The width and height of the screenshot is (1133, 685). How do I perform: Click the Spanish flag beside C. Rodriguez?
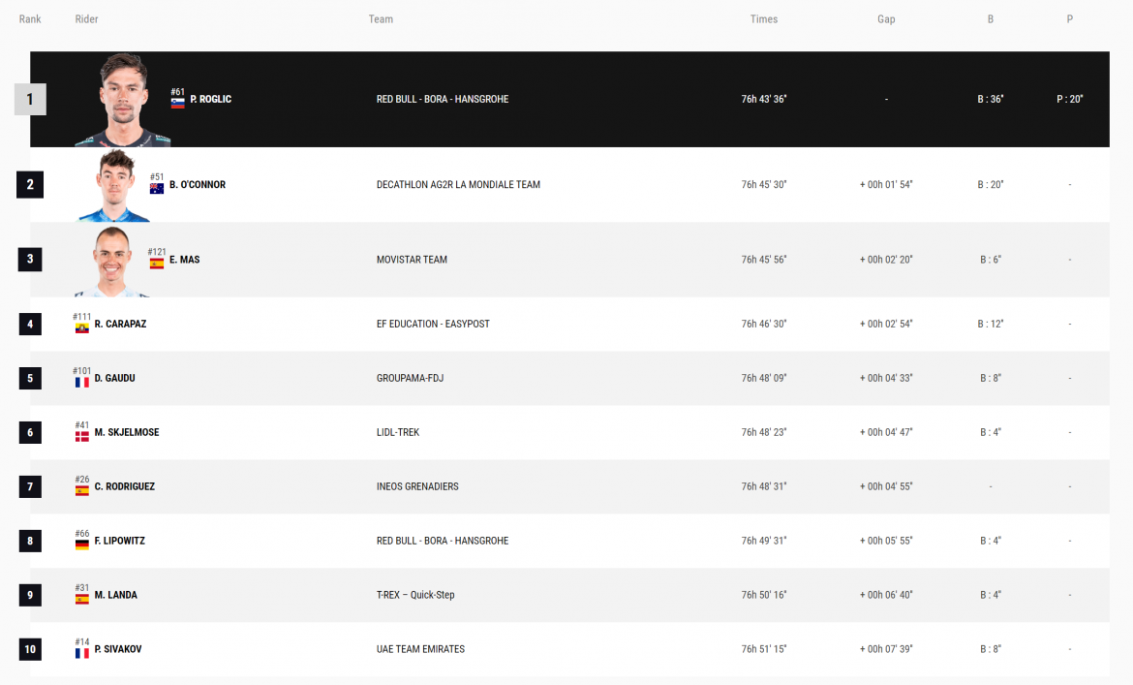(82, 490)
